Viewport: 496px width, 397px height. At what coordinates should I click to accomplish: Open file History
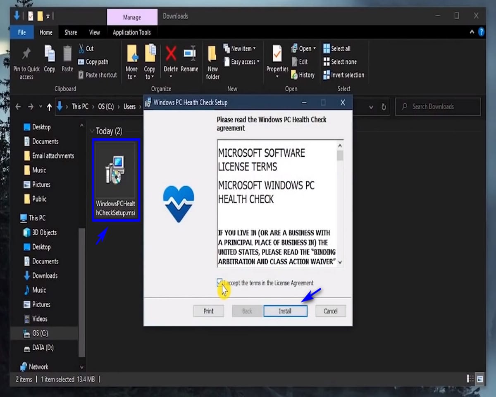(x=303, y=75)
